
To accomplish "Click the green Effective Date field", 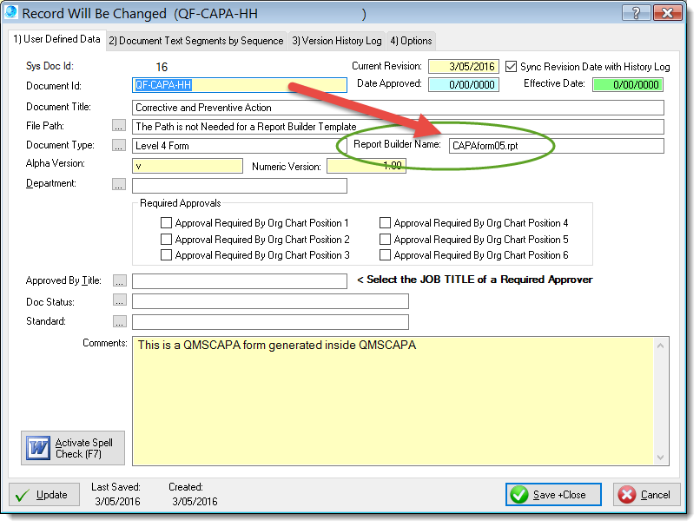I will point(627,85).
